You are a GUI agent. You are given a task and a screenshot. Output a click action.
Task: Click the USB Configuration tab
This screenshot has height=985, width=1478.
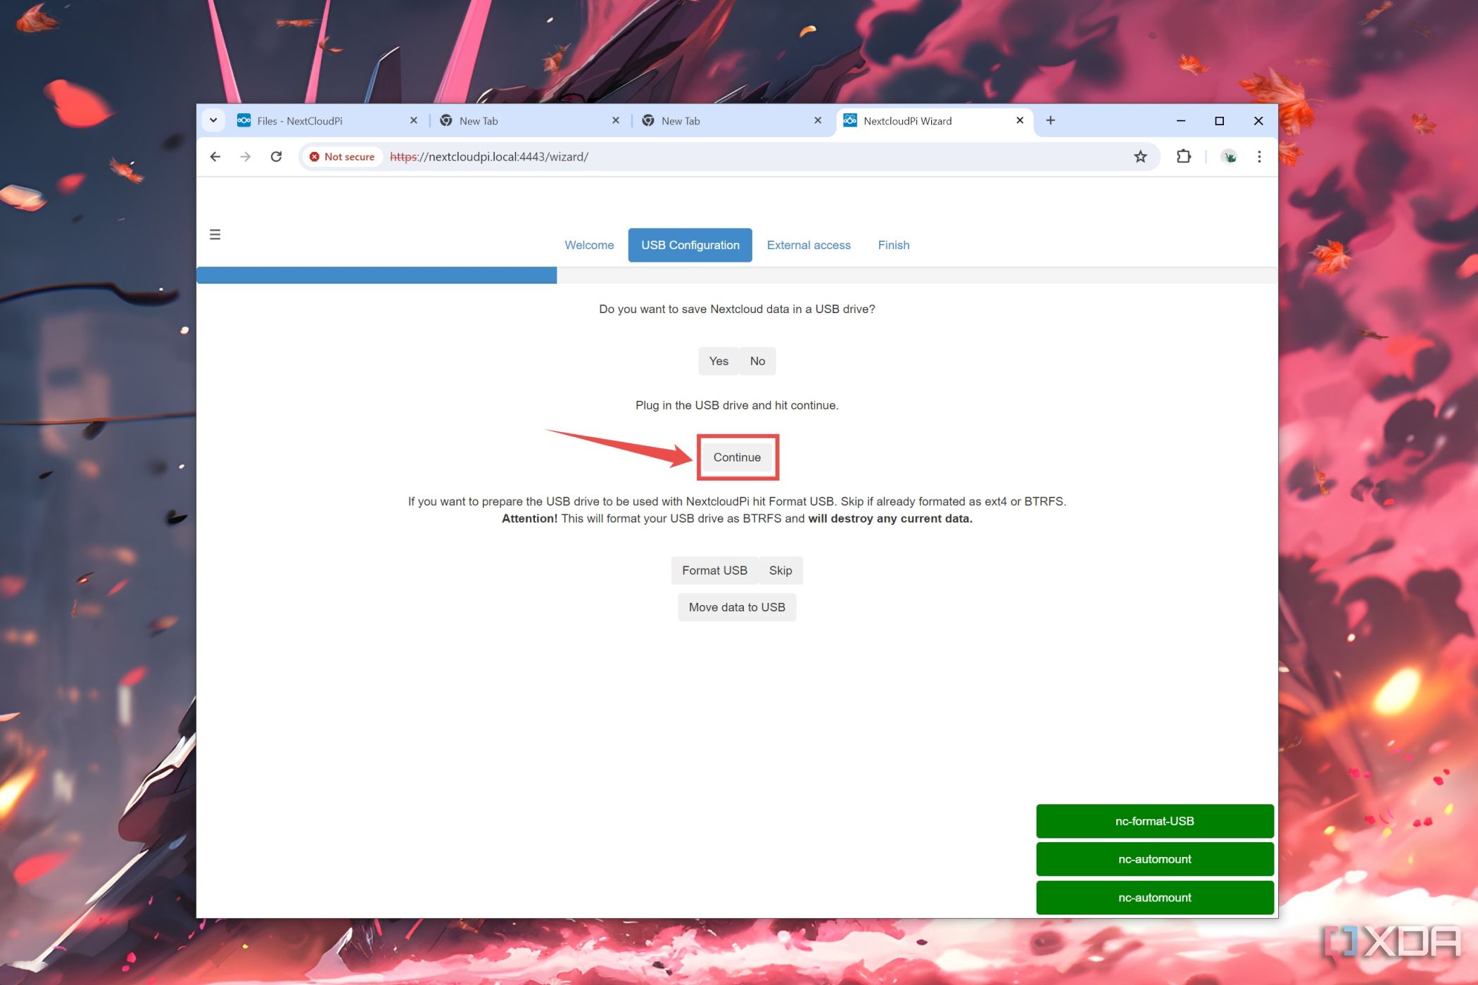(x=690, y=244)
